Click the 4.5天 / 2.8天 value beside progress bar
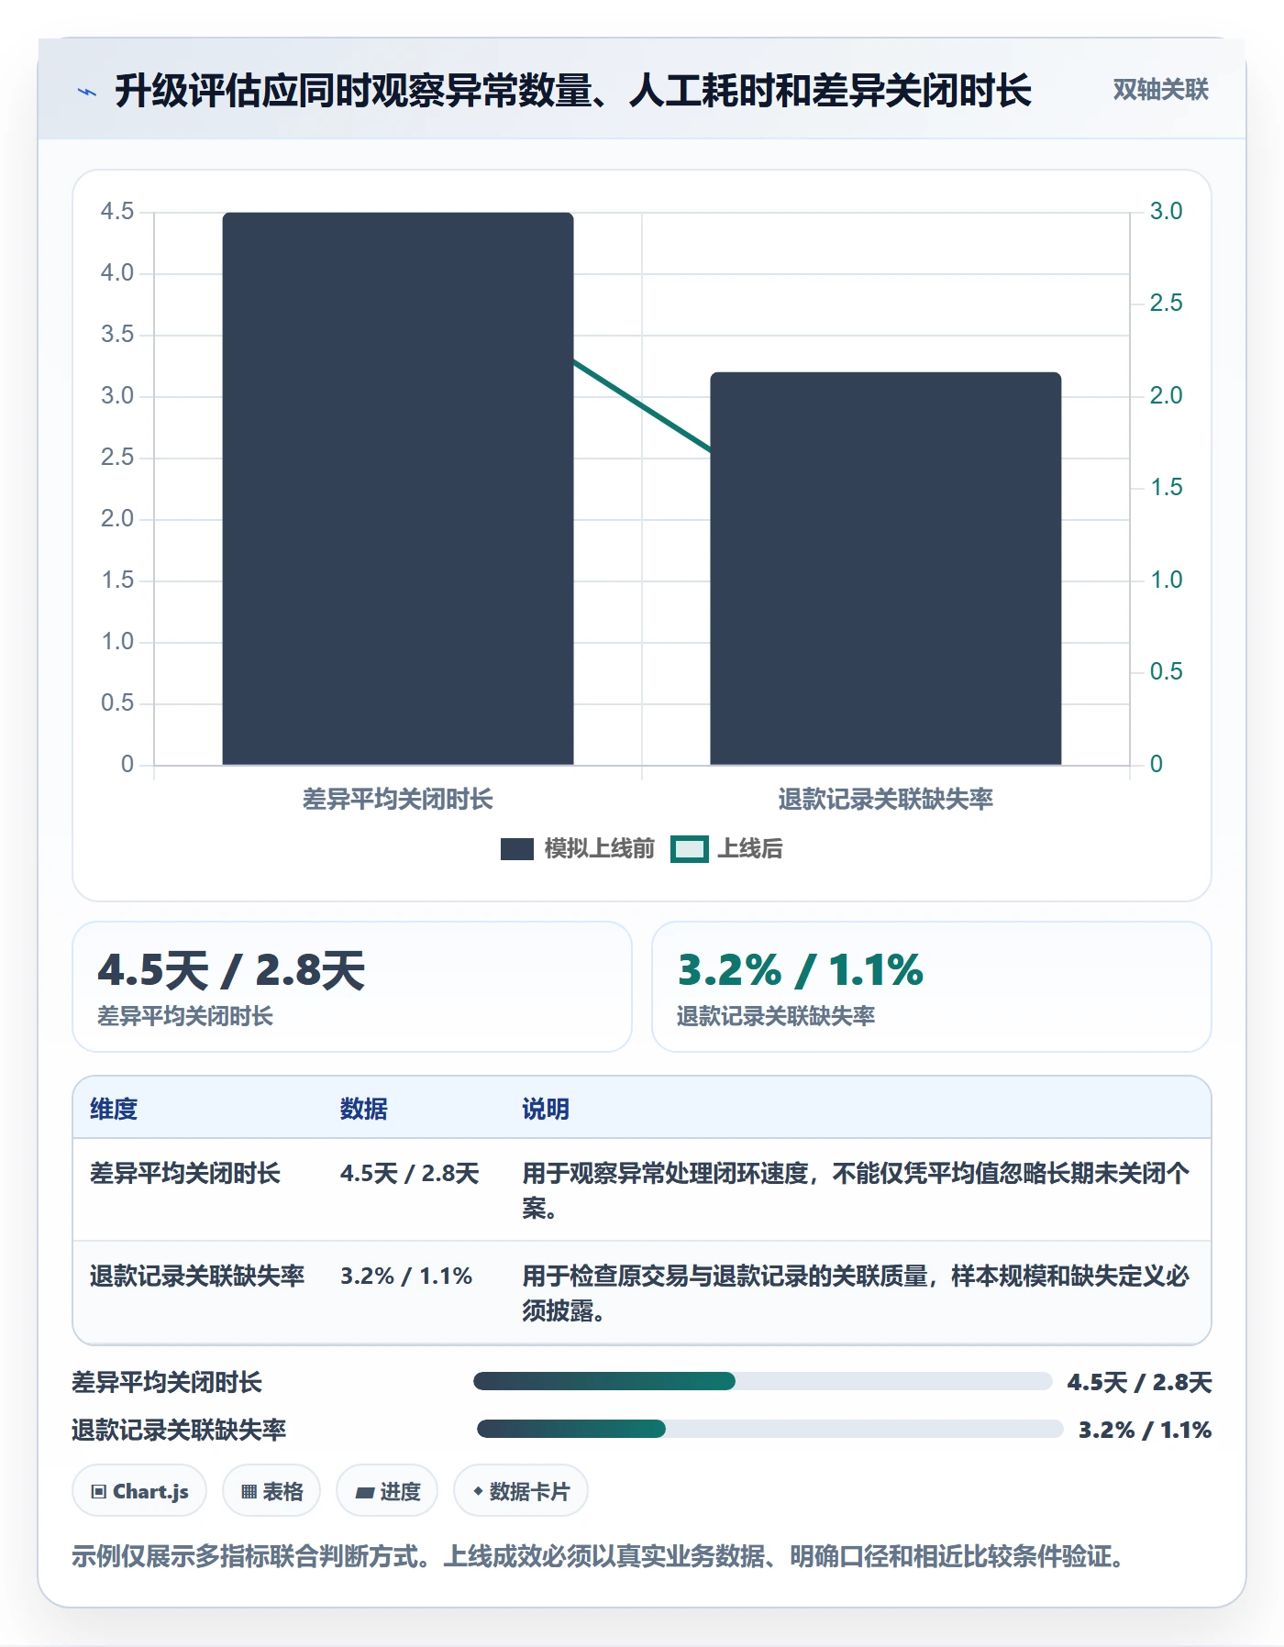Image resolution: width=1284 pixels, height=1647 pixels. click(1140, 1382)
